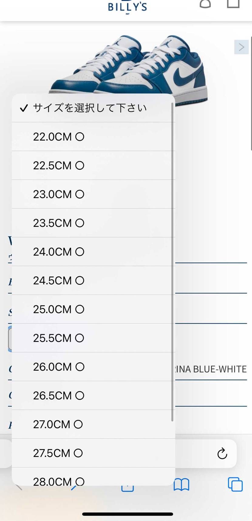Select the checked サイズを選択して下さい placeholder
This screenshot has height=521, width=252.
click(x=94, y=108)
